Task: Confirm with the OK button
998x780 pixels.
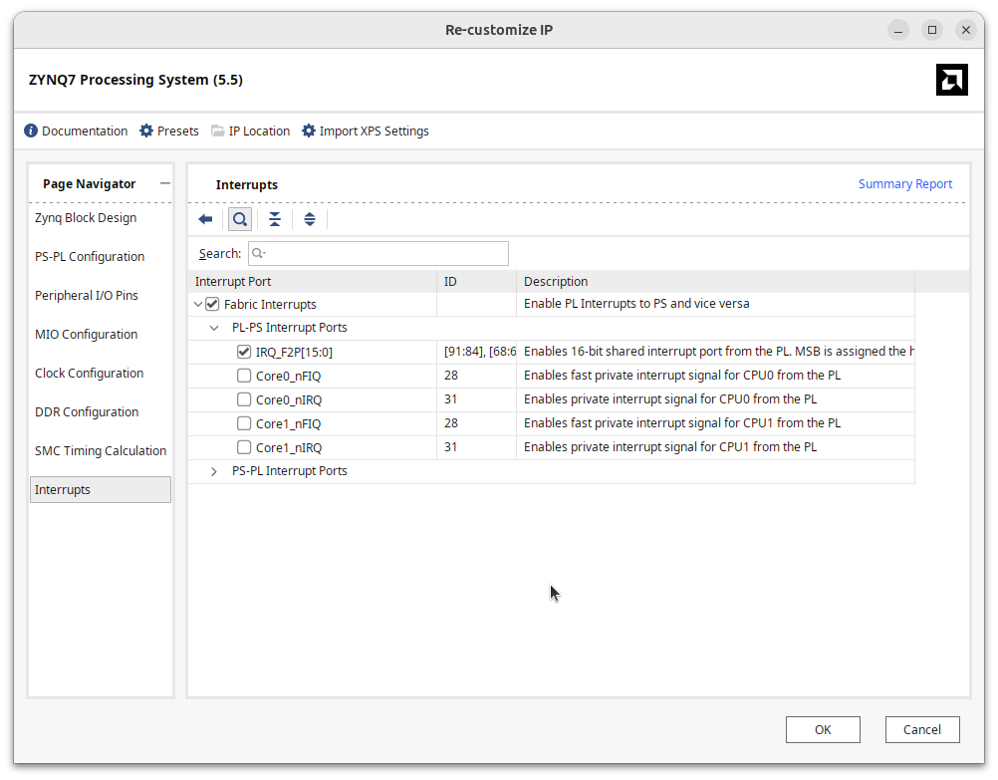Action: tap(823, 730)
